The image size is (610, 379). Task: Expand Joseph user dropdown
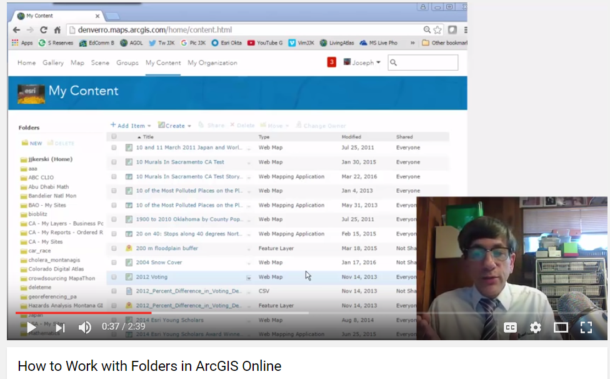362,63
